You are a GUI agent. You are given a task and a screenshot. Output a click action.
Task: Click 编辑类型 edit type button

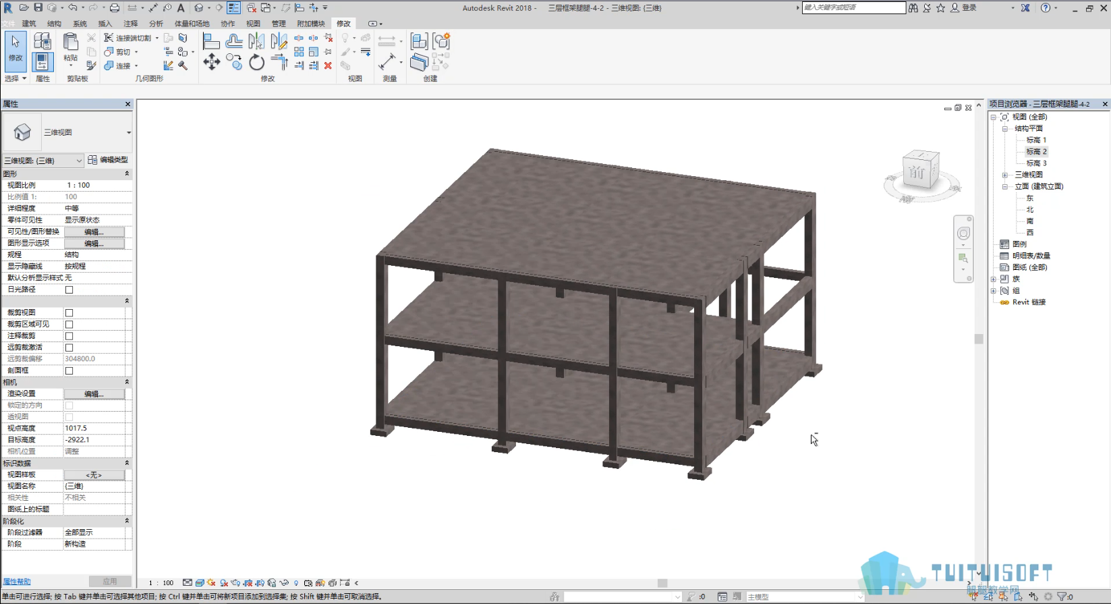108,160
